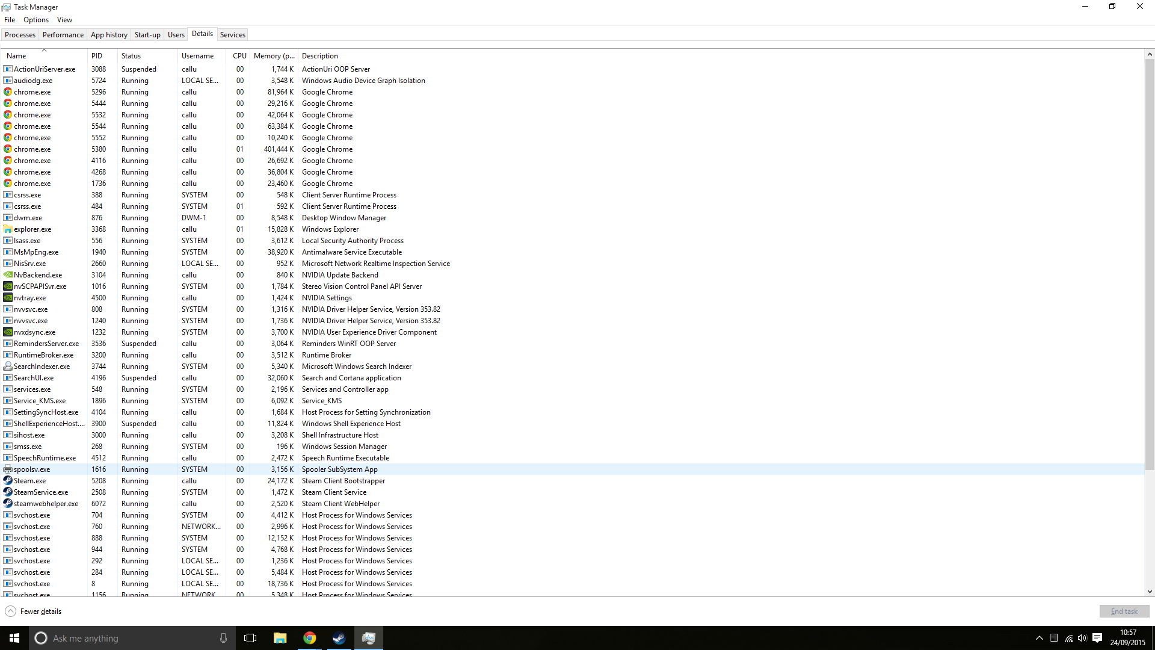Sort by the CPU column header
Screen dimensions: 1155x650
pos(238,56)
